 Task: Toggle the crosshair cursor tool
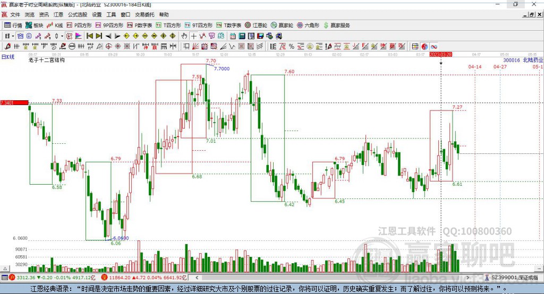tap(194, 36)
